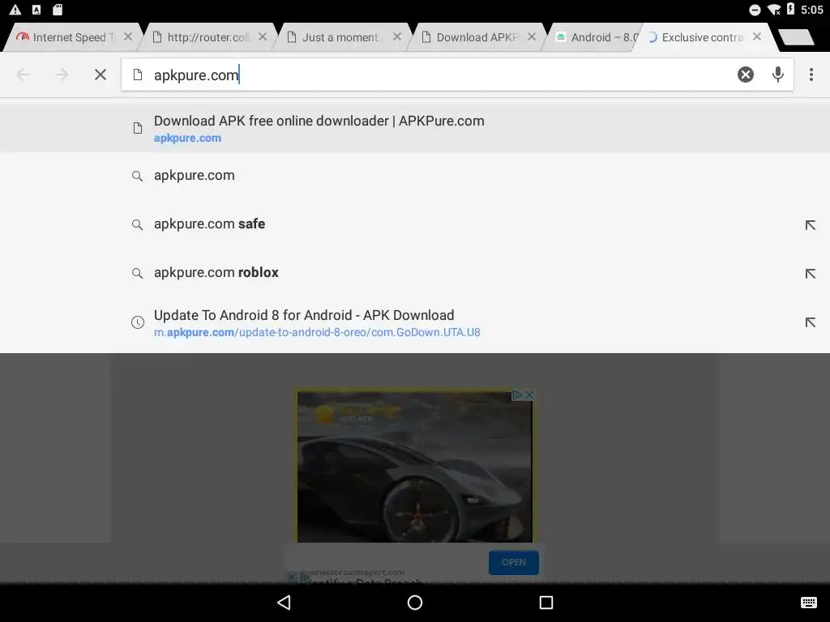Close the Internet Speed tab

[127, 36]
